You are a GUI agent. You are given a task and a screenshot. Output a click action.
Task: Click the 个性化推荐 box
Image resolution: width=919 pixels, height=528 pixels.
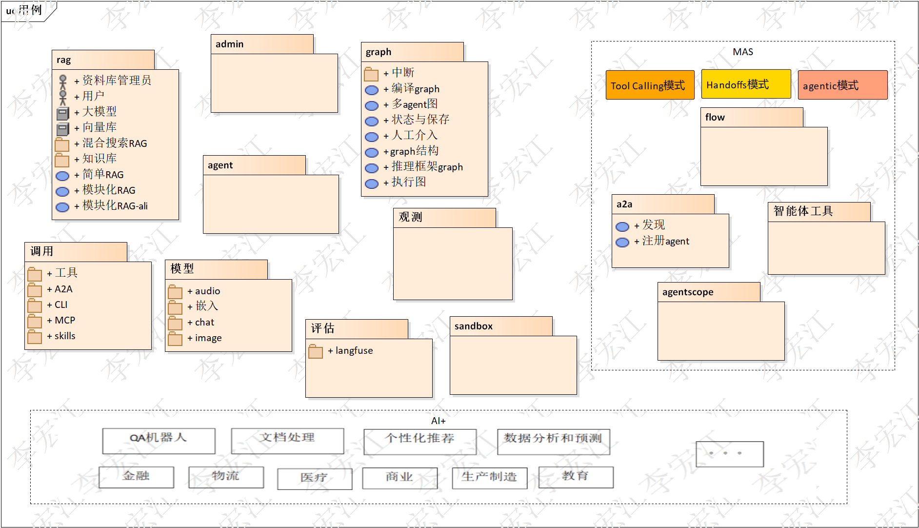[420, 442]
